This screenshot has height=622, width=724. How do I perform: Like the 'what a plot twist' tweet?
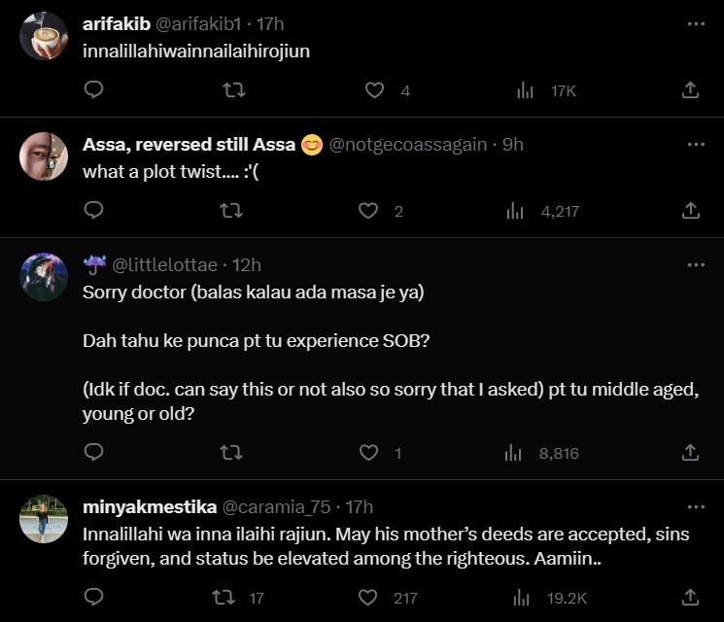(368, 210)
